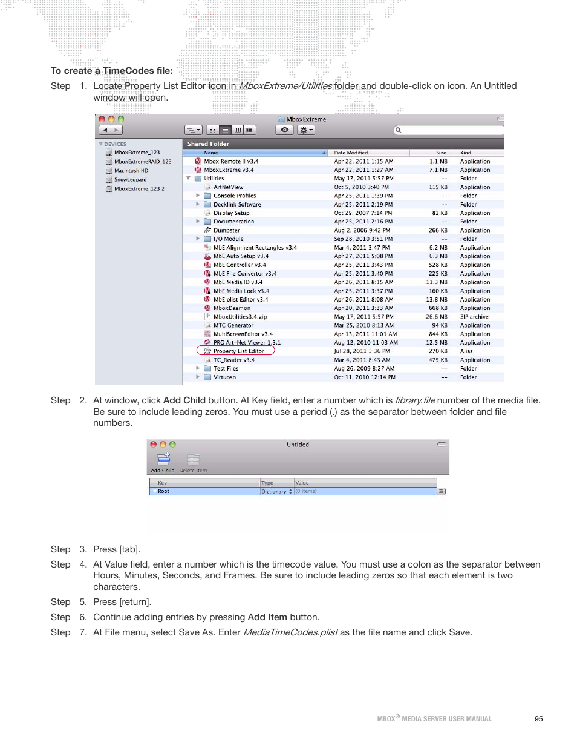577x748 pixels.
Task: Select MbE Auto Setup v3.4
Action: pos(240,256)
